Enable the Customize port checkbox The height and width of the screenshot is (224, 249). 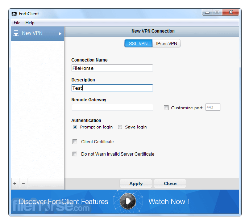166,108
